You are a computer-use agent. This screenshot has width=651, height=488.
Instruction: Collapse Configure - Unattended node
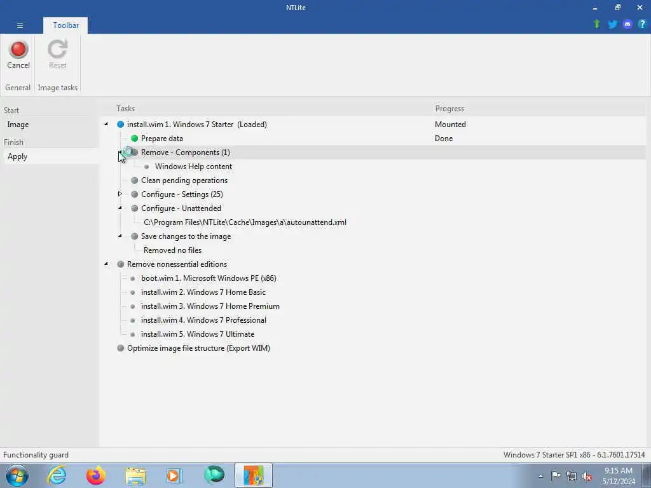click(120, 208)
